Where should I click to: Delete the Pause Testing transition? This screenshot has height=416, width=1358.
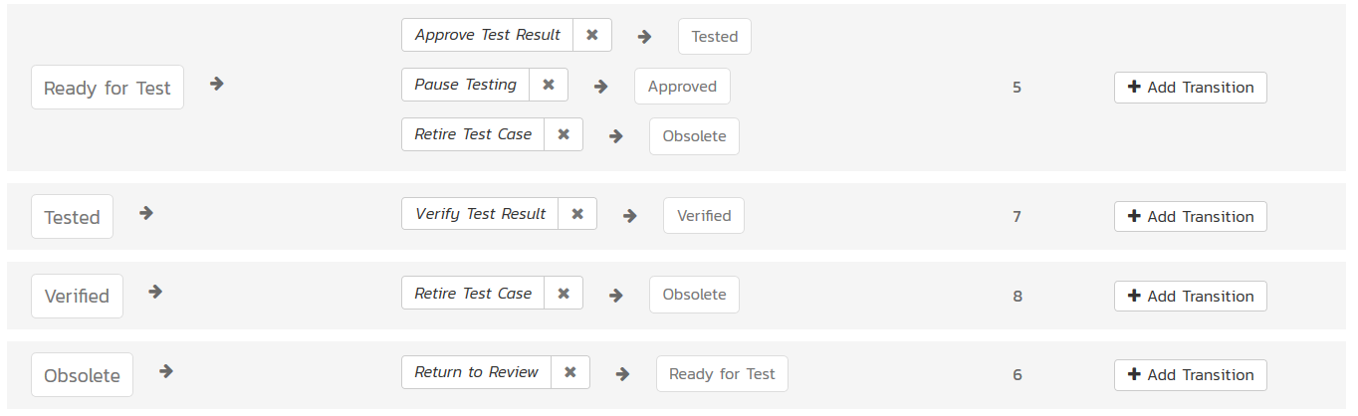[549, 85]
